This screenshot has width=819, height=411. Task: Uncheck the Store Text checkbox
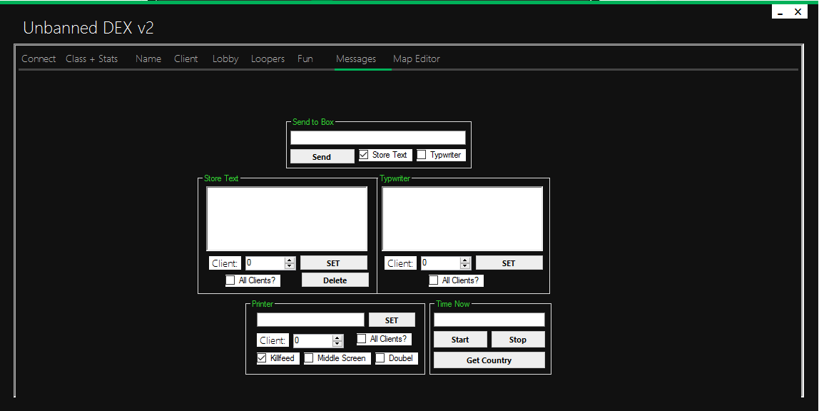click(x=365, y=155)
